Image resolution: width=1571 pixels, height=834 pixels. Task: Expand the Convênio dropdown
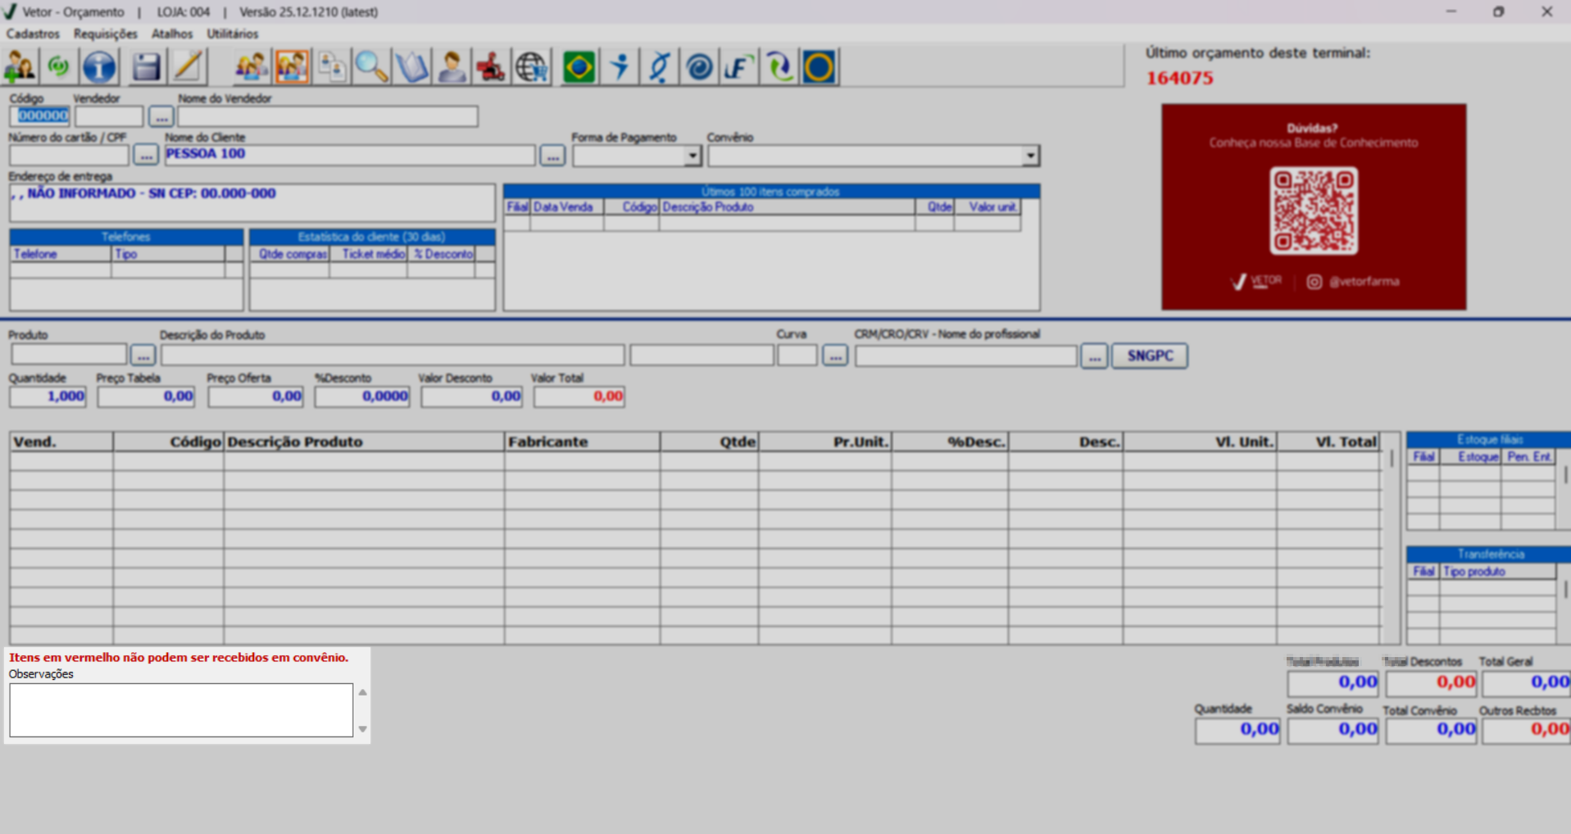tap(1031, 156)
